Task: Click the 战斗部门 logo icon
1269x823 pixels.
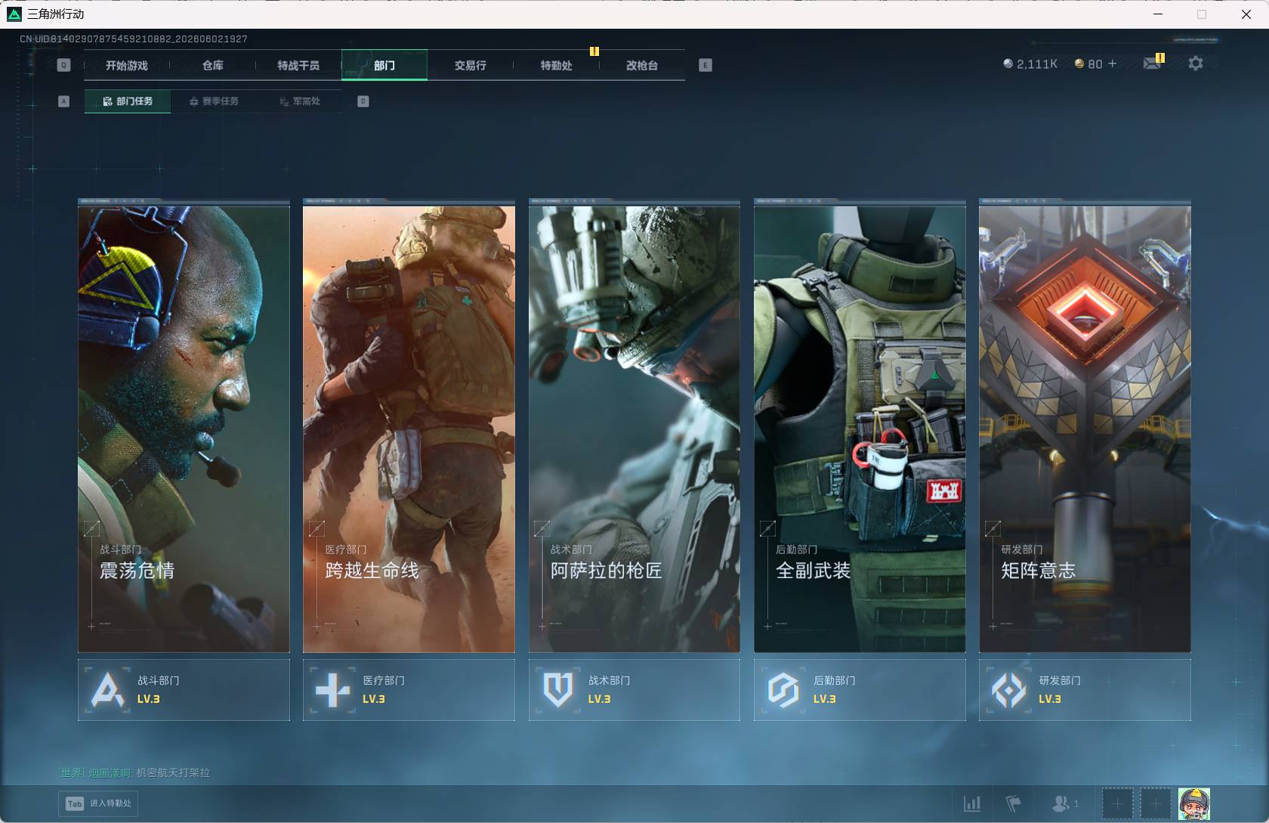Action: [x=107, y=689]
